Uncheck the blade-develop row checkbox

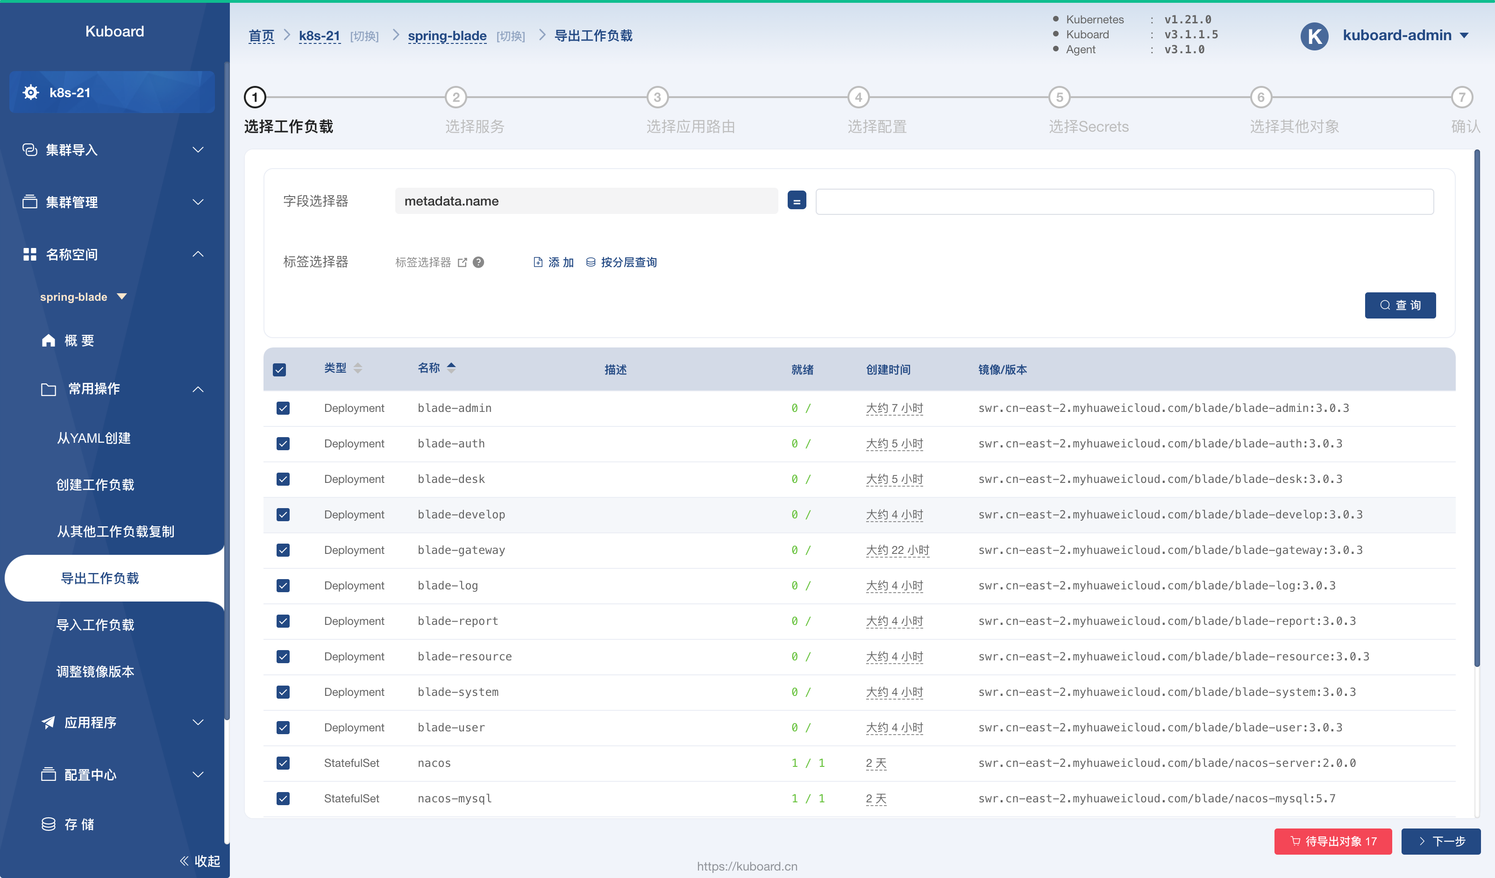(x=283, y=515)
